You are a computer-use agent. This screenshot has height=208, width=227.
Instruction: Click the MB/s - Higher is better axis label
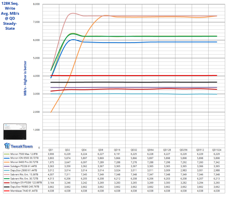pos(25,78)
